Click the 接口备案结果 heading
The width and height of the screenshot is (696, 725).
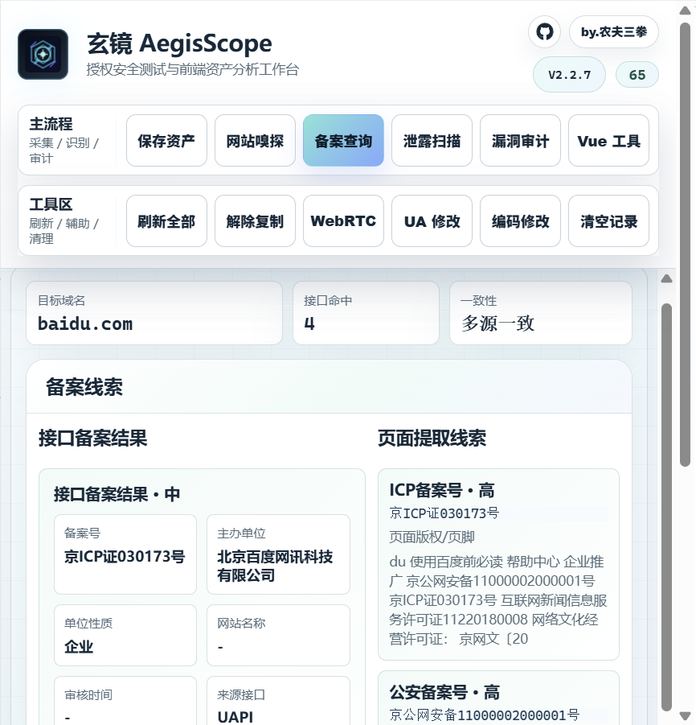pyautogui.click(x=93, y=438)
